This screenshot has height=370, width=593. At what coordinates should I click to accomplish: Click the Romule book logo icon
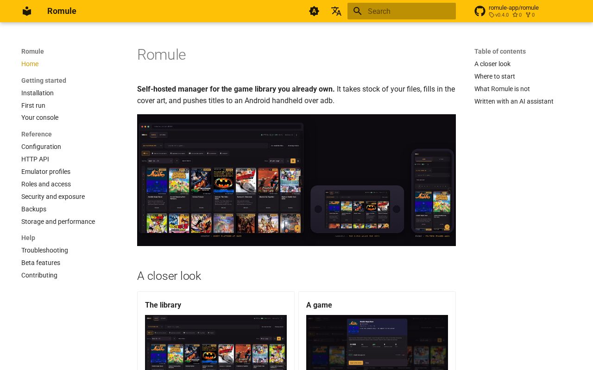(x=27, y=11)
